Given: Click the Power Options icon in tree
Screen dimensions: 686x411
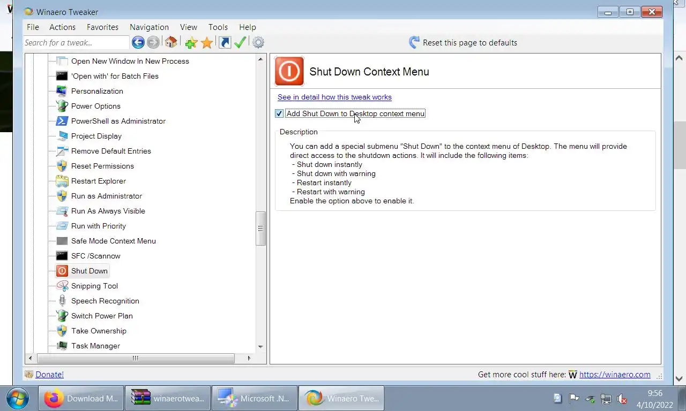Looking at the screenshot, I should [62, 106].
